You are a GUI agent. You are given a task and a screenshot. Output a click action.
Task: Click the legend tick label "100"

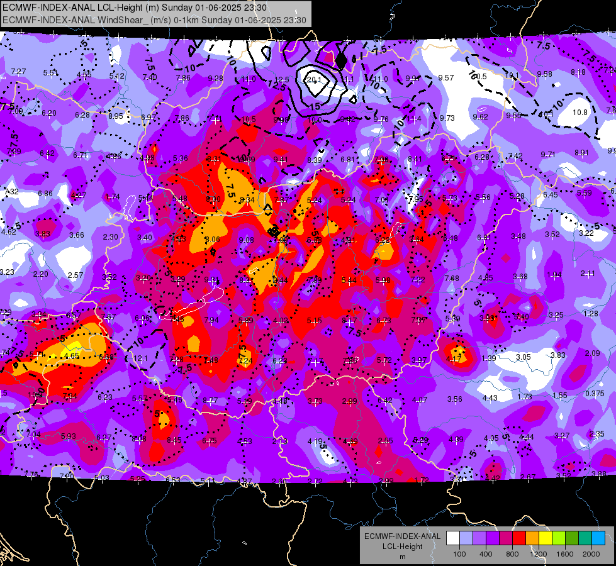(x=459, y=554)
